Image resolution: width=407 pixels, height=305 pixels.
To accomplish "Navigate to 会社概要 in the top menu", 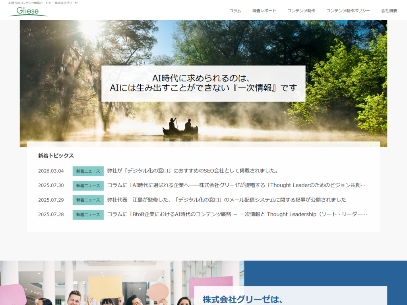I will coord(389,11).
